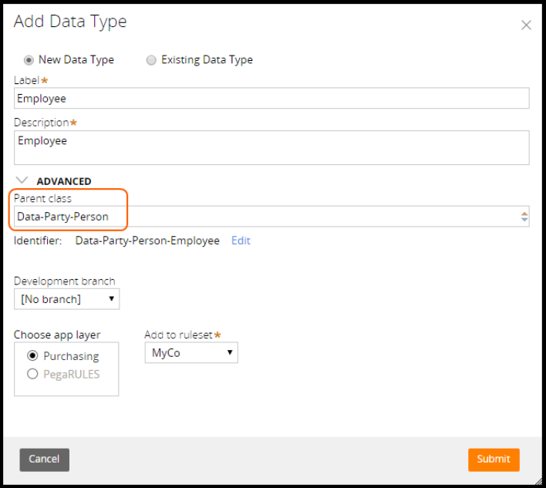Image resolution: width=546 pixels, height=488 pixels.
Task: Click the ADVANCED section heading
Action: pos(64,181)
